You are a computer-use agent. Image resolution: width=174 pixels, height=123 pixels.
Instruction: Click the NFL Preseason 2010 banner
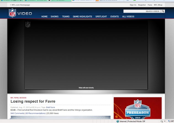138,108
